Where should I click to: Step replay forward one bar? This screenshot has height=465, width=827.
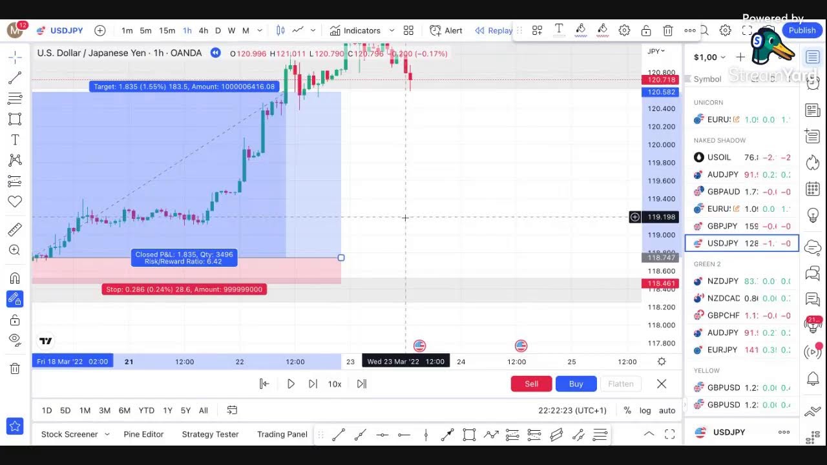click(x=313, y=384)
